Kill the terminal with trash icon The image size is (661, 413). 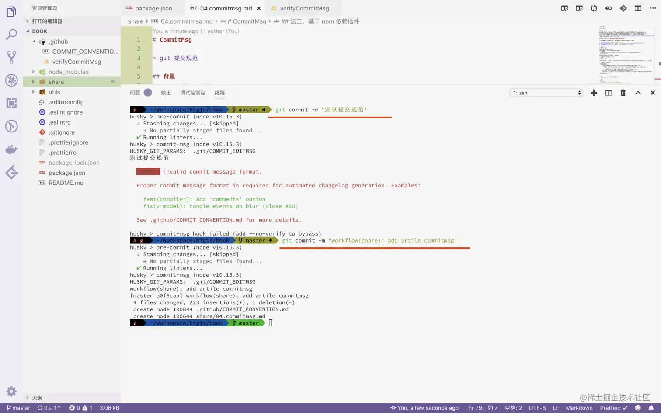click(x=623, y=93)
